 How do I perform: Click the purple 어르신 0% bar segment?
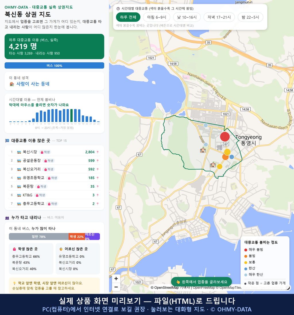pos(92,237)
